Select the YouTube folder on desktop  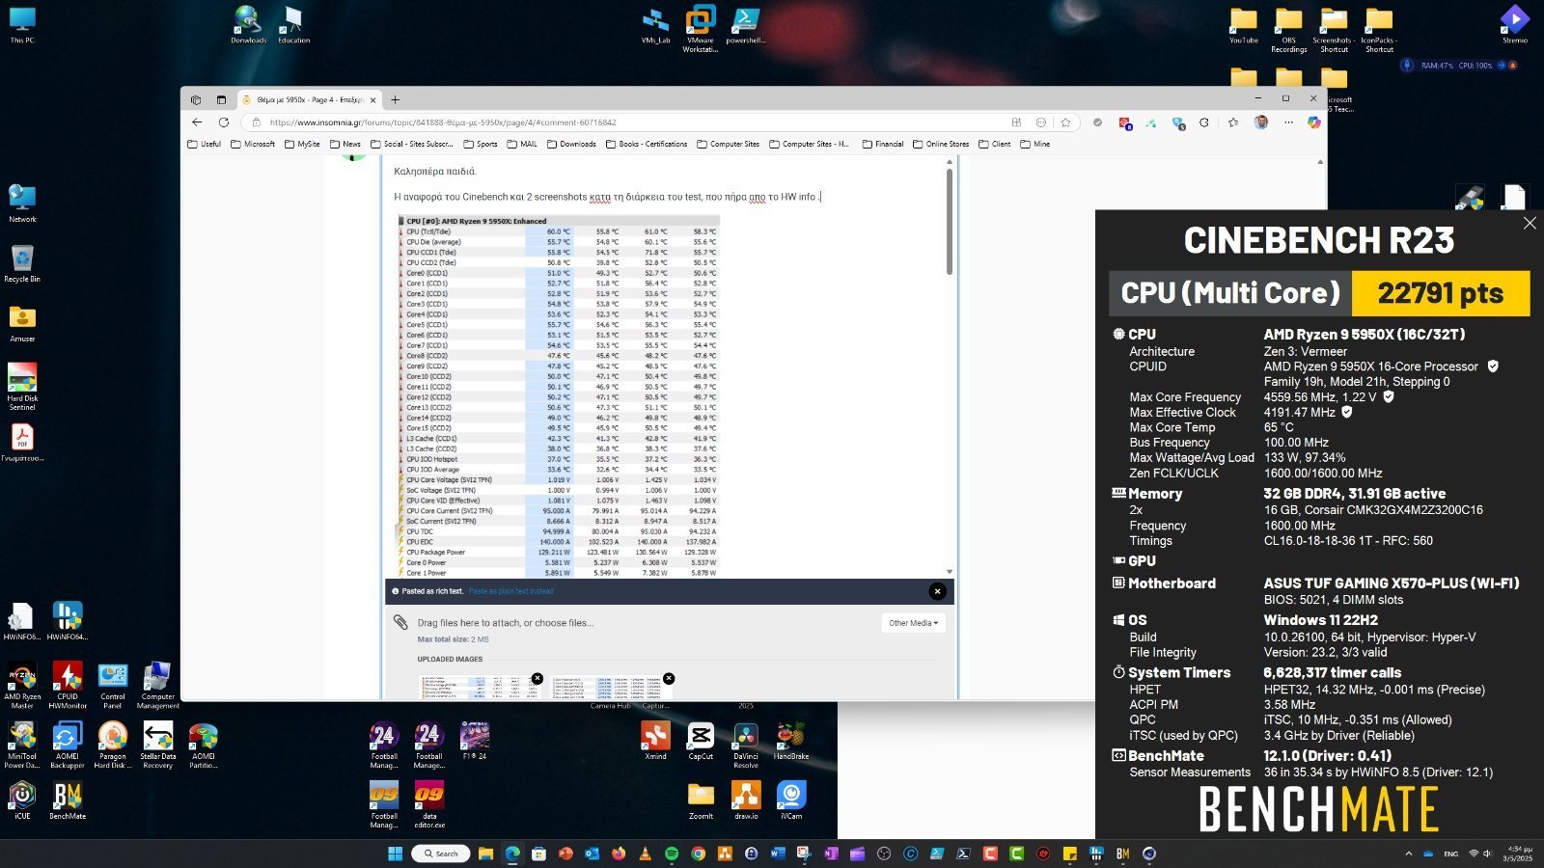pyautogui.click(x=1244, y=24)
